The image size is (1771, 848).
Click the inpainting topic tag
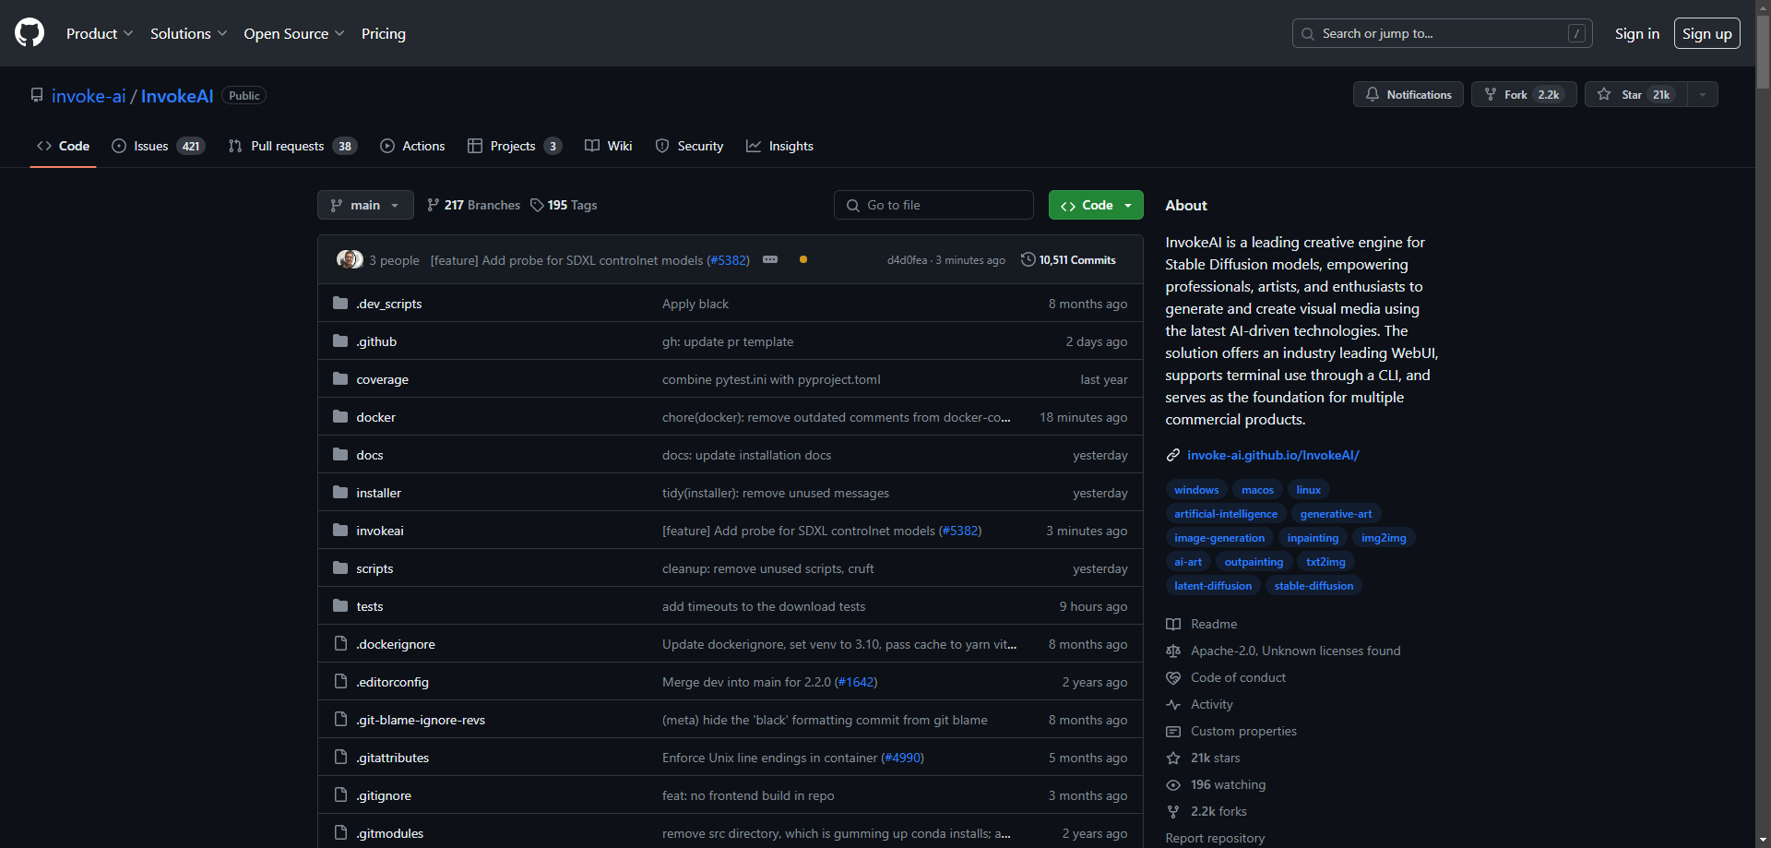click(x=1313, y=538)
